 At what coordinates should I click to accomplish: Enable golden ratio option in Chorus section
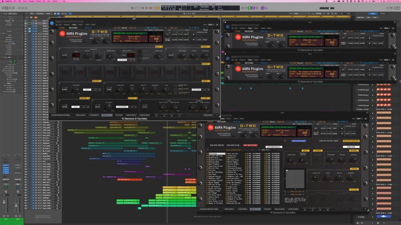pyautogui.click(x=175, y=85)
